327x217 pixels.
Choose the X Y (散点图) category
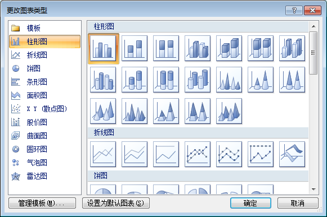(x=44, y=109)
